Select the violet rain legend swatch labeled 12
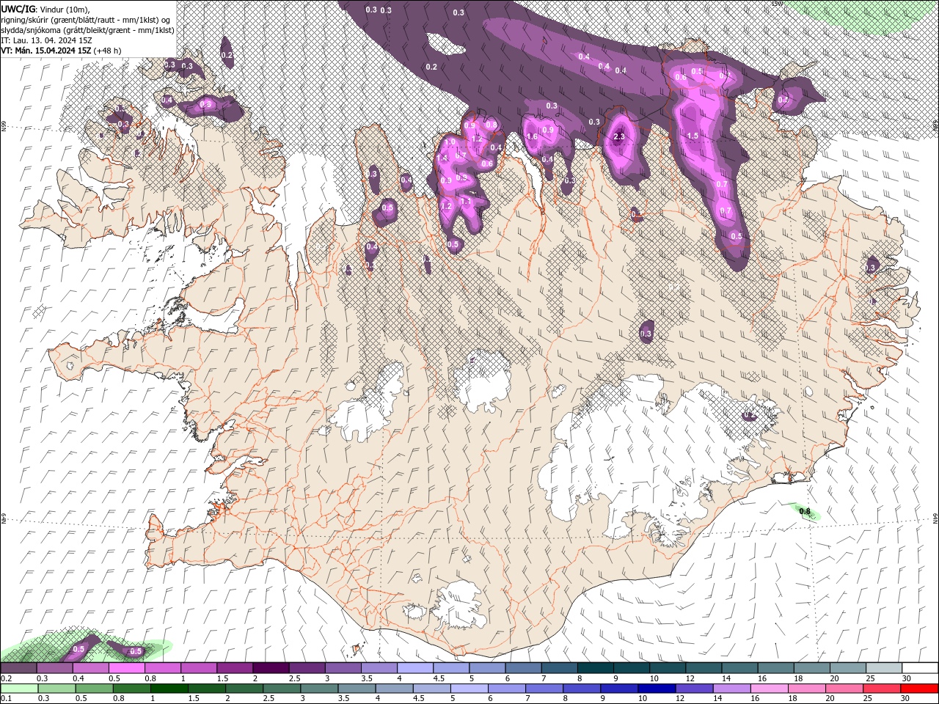Viewport: 939px width, 704px height. 693,689
